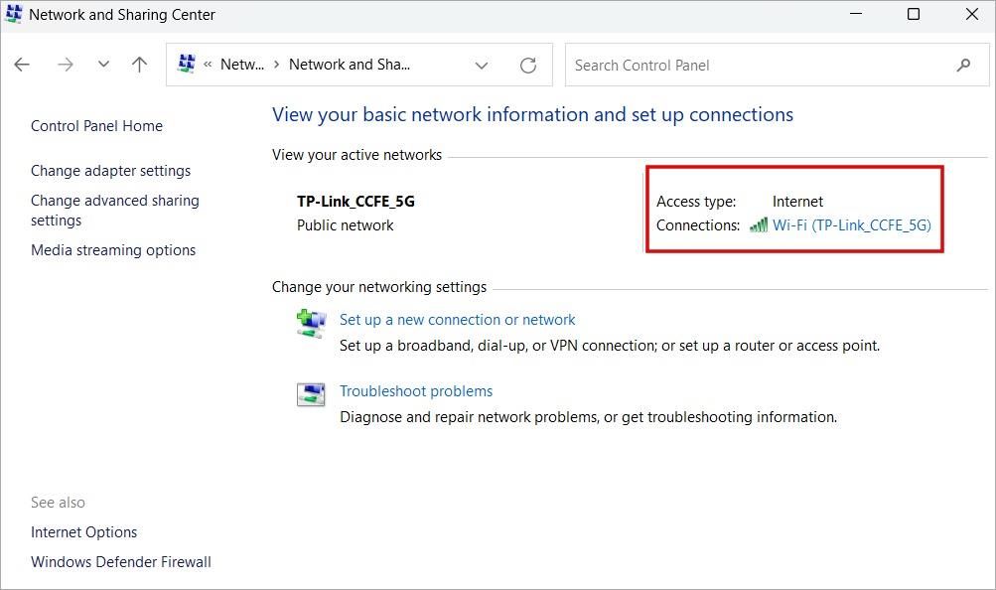The width and height of the screenshot is (996, 590).
Task: Open Windows Defender Firewall
Action: pyautogui.click(x=121, y=562)
